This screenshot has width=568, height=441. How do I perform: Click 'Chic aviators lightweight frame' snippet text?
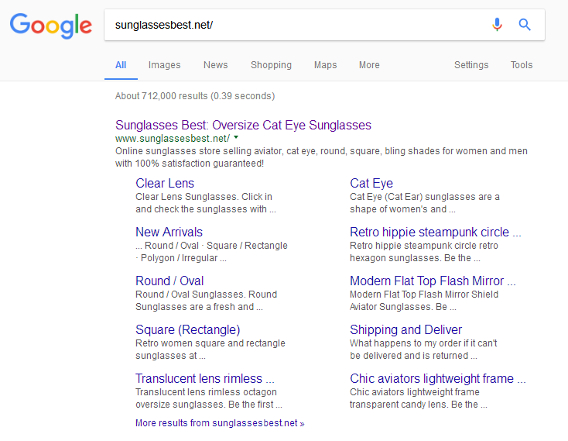pos(419,398)
